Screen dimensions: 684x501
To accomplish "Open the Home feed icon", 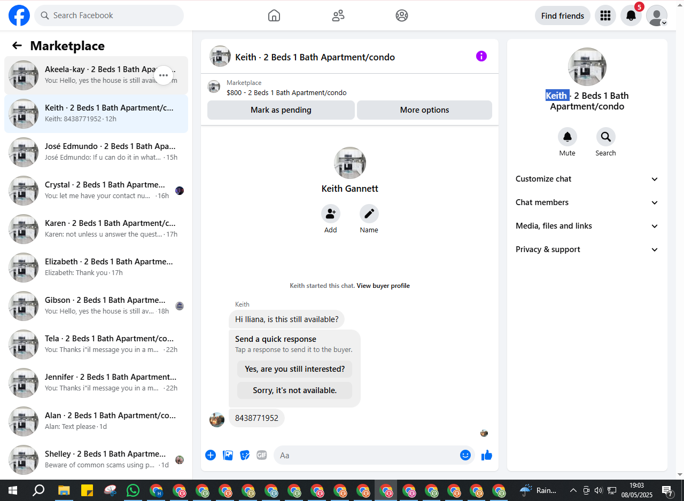I will coord(274,15).
